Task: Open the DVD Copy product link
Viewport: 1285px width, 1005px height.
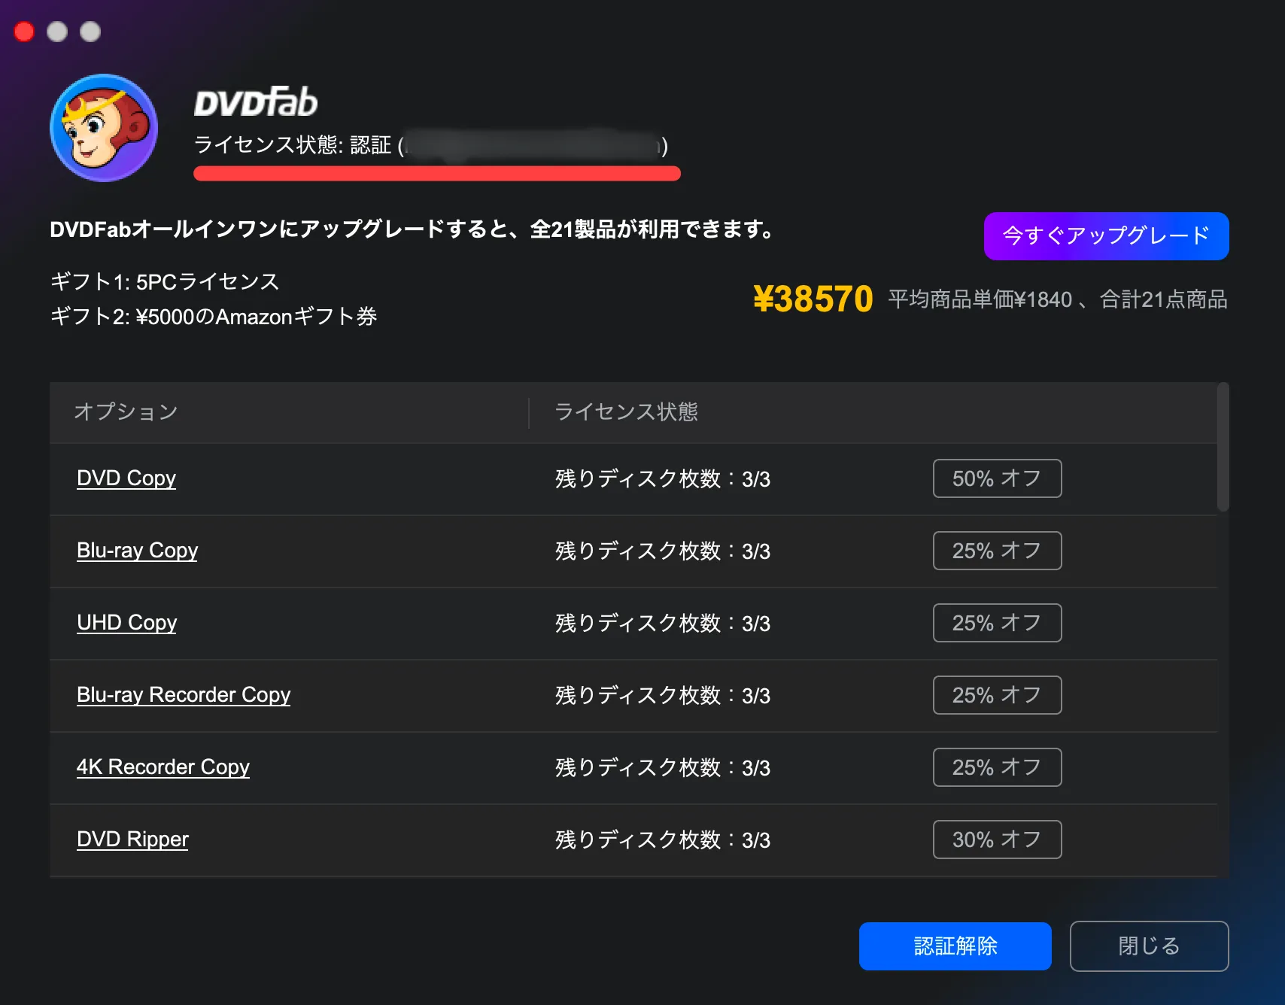Action: [x=126, y=478]
